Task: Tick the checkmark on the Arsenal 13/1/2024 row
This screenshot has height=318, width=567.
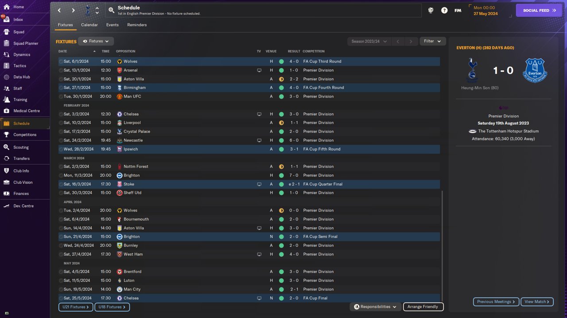Action: (61, 70)
